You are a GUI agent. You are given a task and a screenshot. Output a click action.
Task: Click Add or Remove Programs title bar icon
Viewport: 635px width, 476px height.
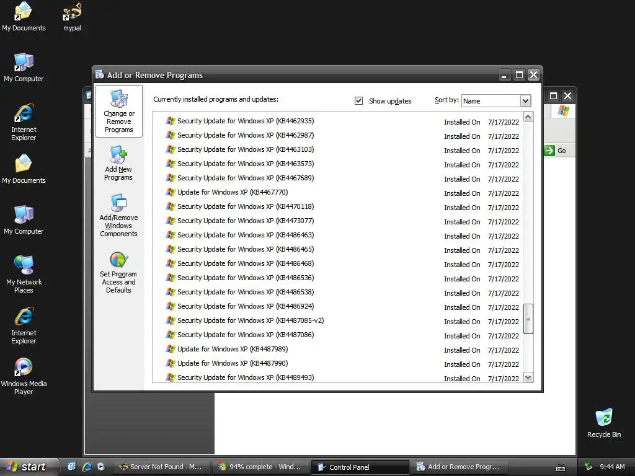tap(100, 74)
